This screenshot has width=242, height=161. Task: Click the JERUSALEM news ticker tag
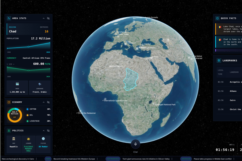click(x=186, y=159)
